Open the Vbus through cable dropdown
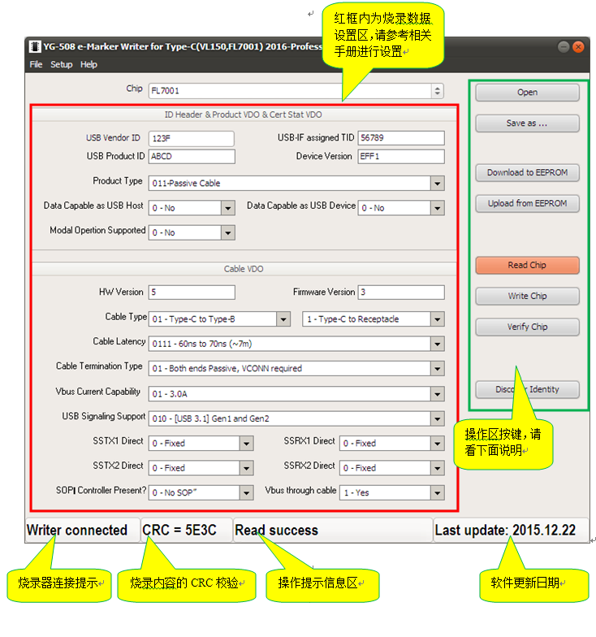The image size is (596, 637). point(438,493)
